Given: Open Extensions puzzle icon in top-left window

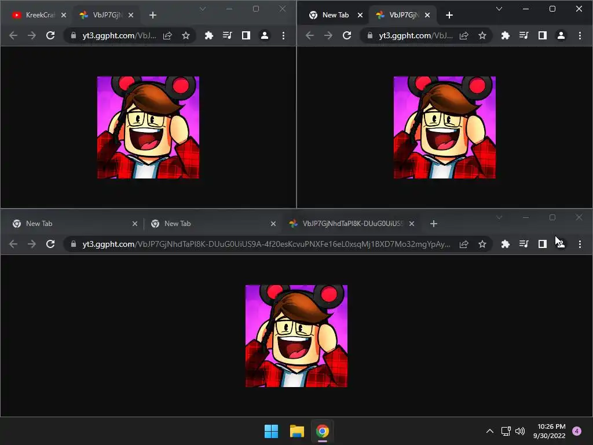Looking at the screenshot, I should pos(208,35).
